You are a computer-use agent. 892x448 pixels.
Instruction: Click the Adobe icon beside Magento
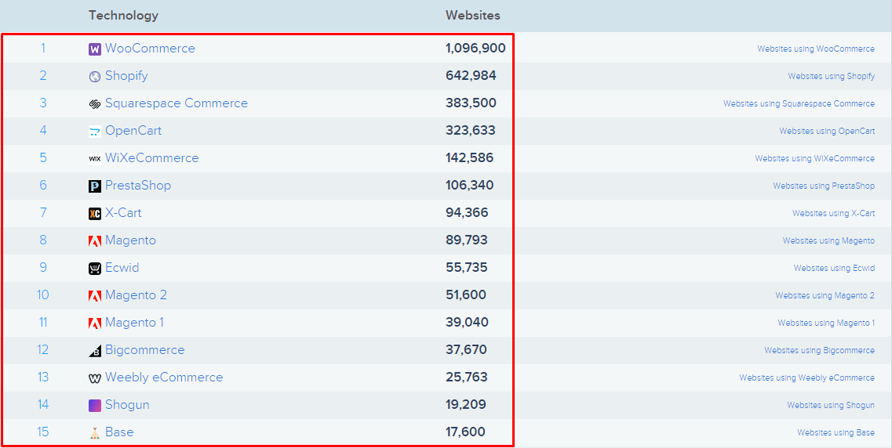coord(95,241)
